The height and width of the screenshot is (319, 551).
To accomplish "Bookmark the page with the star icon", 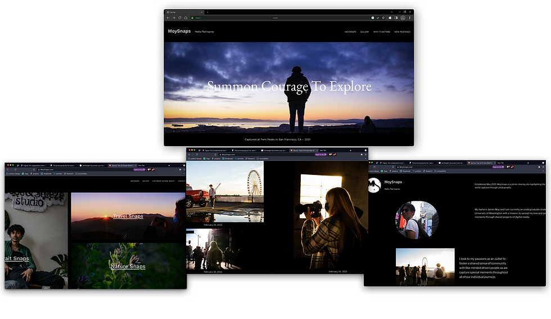I will point(383,17).
